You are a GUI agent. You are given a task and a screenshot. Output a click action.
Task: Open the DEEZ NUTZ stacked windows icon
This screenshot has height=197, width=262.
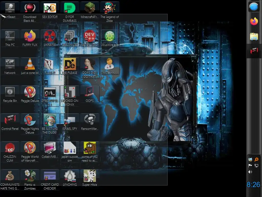pyautogui.click(x=70, y=36)
